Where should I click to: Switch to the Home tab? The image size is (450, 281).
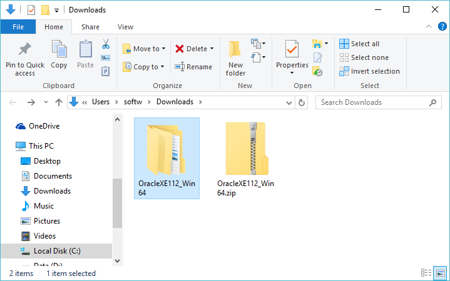tap(54, 27)
